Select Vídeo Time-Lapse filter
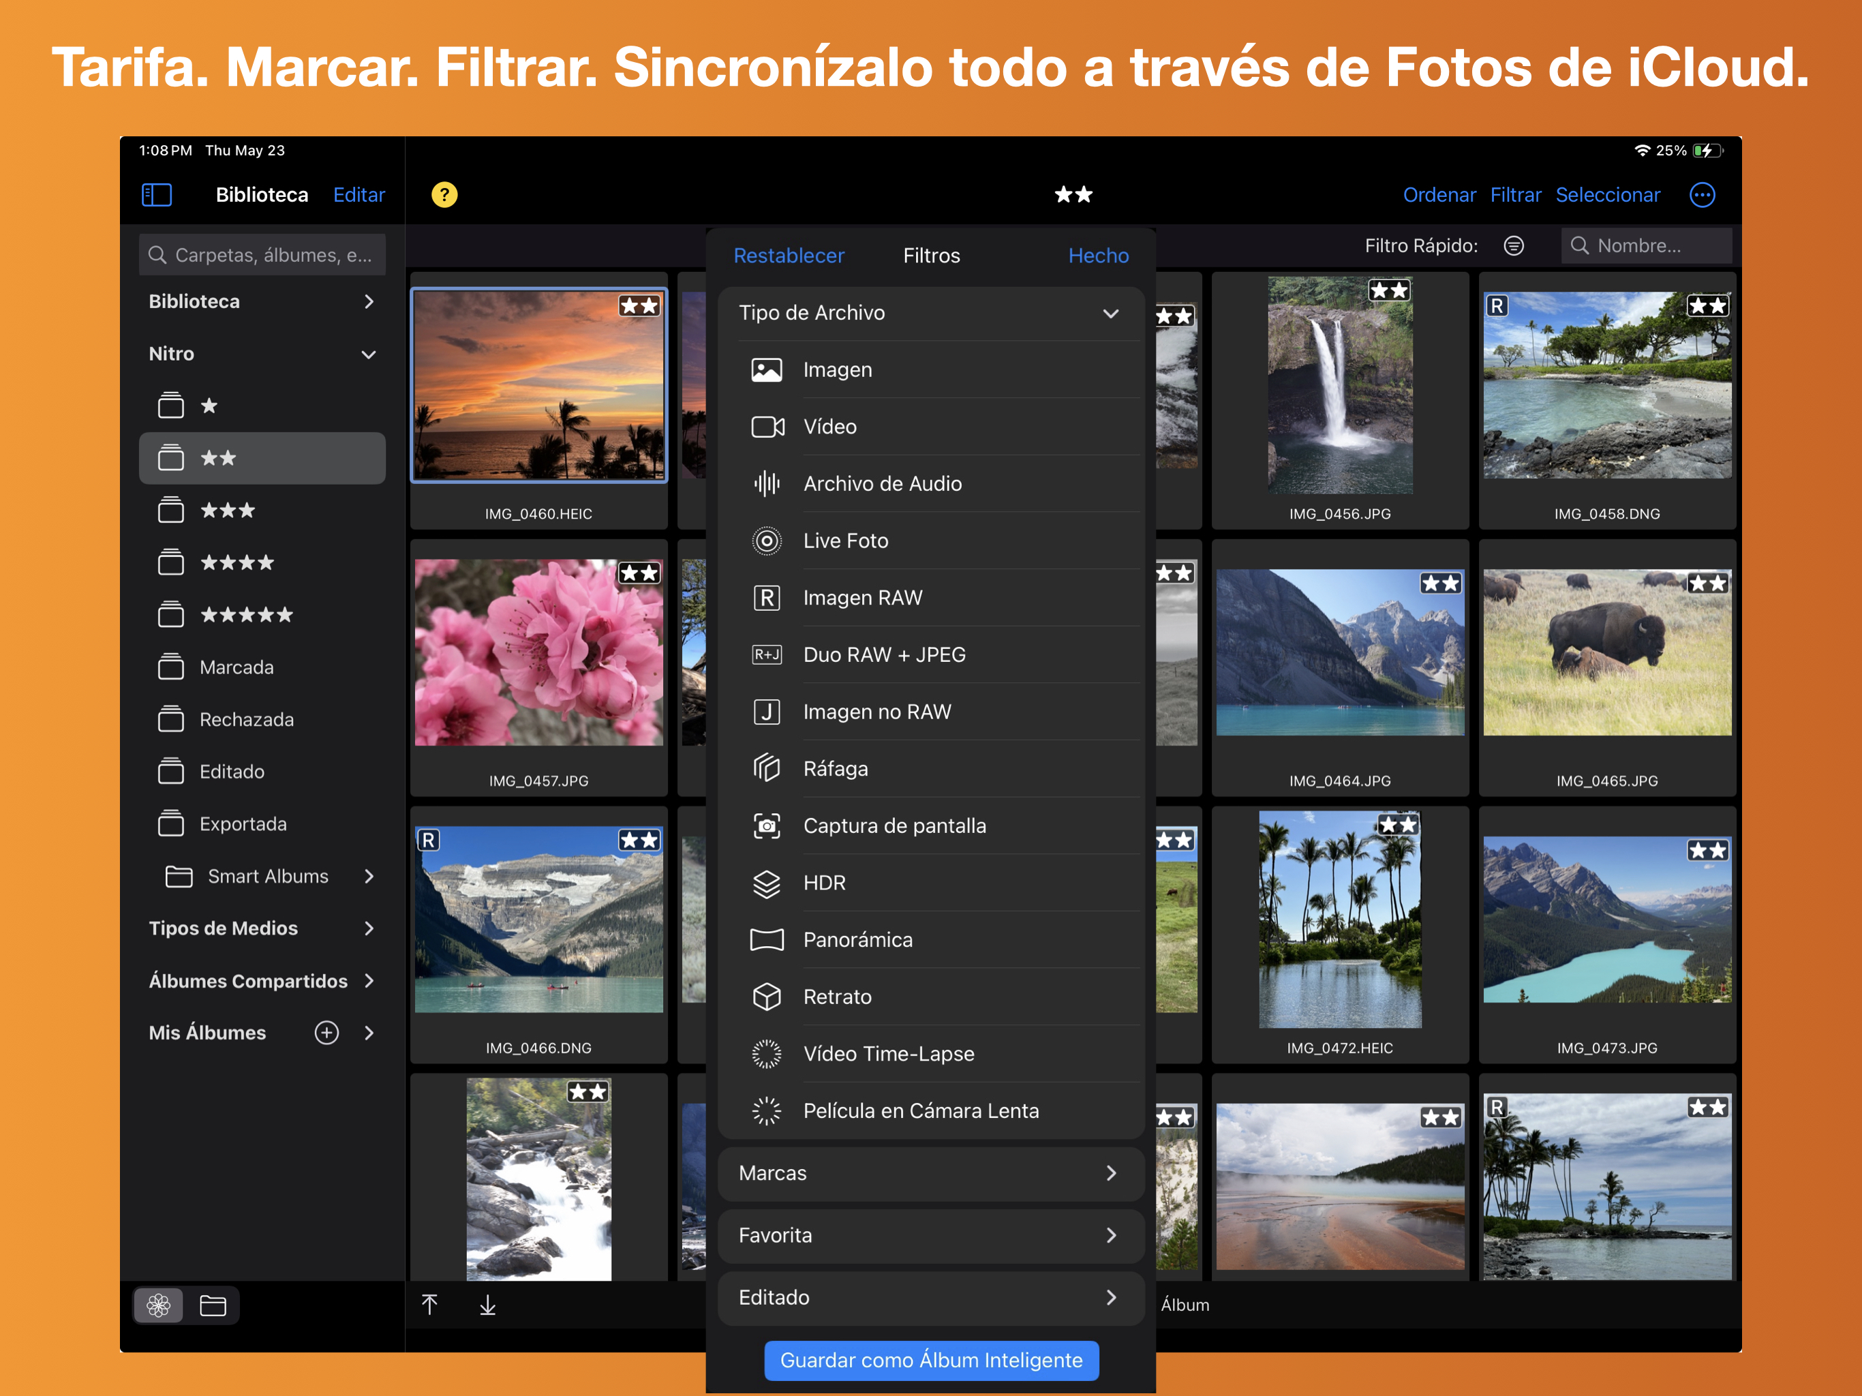The height and width of the screenshot is (1396, 1862). 931,1054
